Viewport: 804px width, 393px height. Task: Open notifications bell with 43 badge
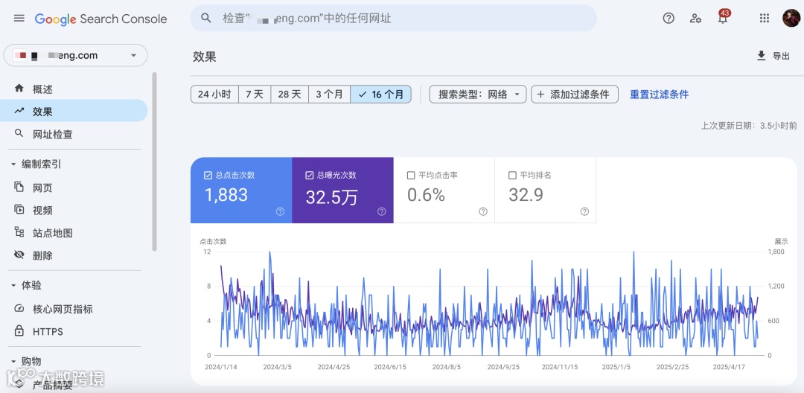pyautogui.click(x=723, y=17)
